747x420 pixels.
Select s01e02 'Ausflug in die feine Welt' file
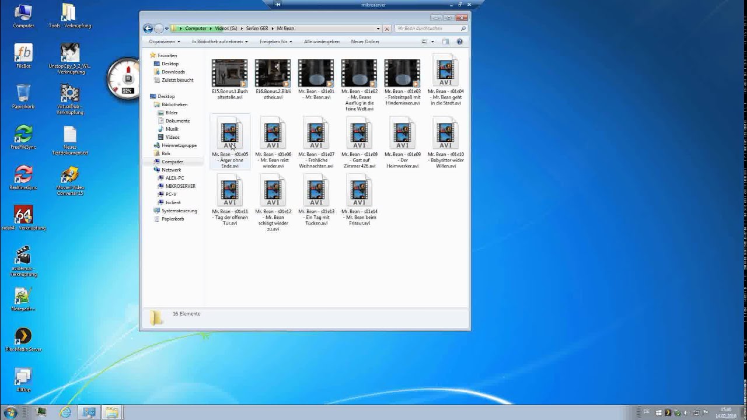coord(359,85)
